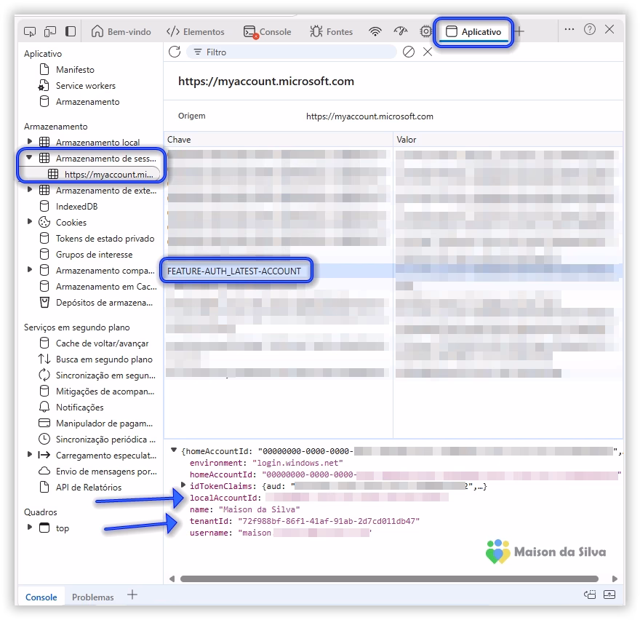Open DevTools help question mark icon

coord(590,30)
